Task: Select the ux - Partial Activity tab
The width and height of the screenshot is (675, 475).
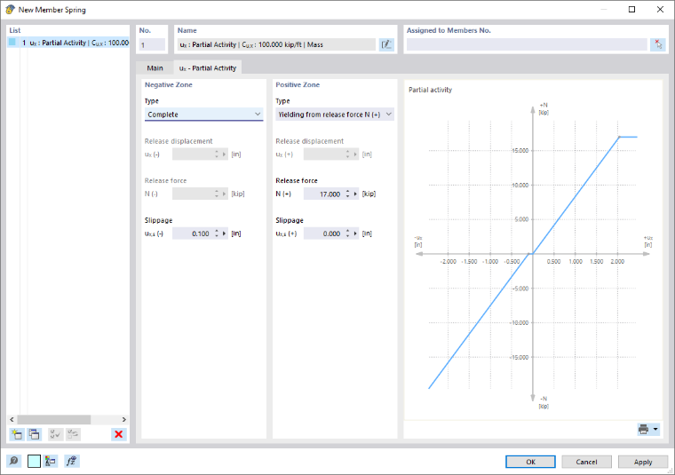Action: 208,68
